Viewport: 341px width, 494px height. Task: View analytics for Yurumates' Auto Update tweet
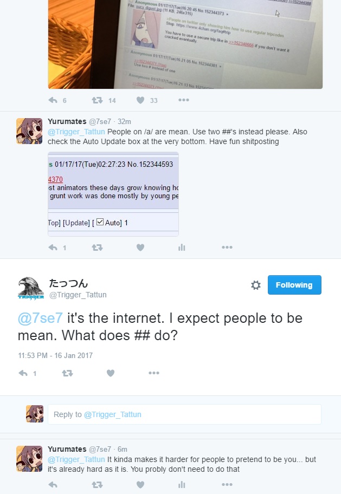182,248
